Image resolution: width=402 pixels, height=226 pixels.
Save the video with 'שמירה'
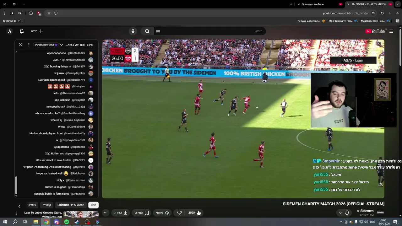[142, 213]
